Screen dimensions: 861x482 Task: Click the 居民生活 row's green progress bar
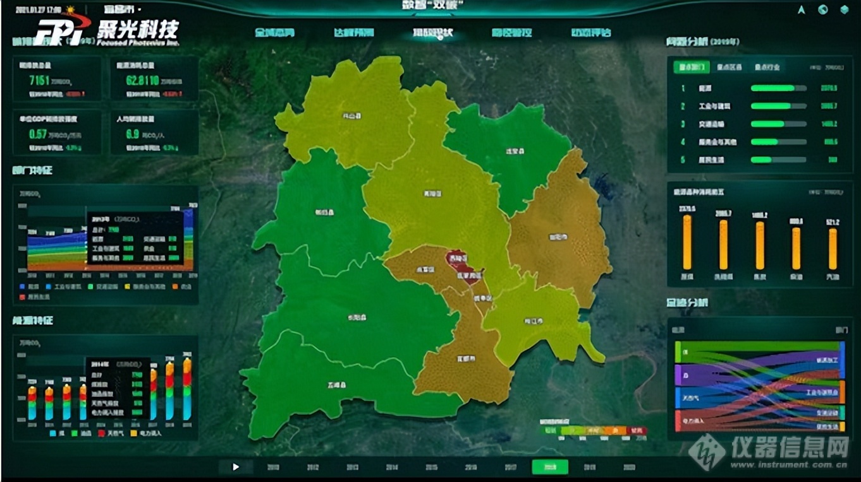coord(761,160)
